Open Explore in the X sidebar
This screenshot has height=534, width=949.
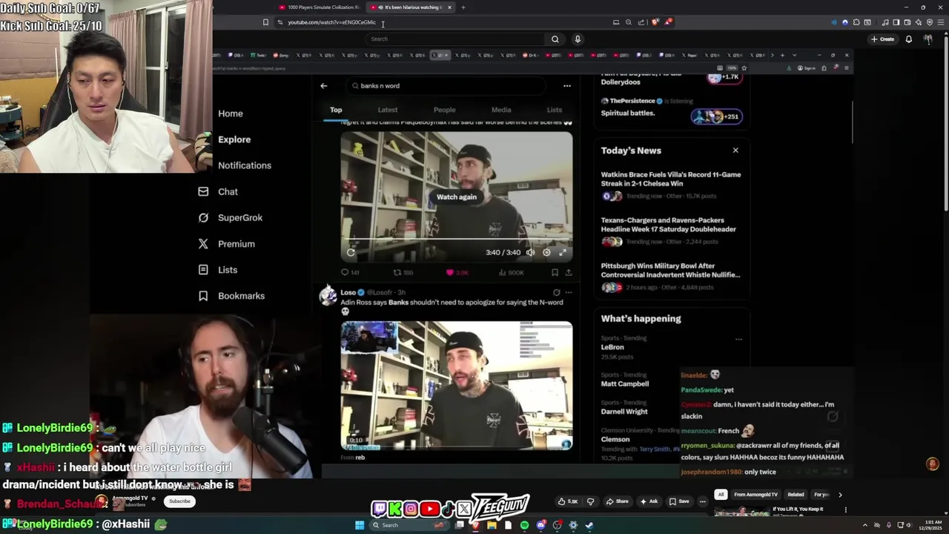click(234, 139)
